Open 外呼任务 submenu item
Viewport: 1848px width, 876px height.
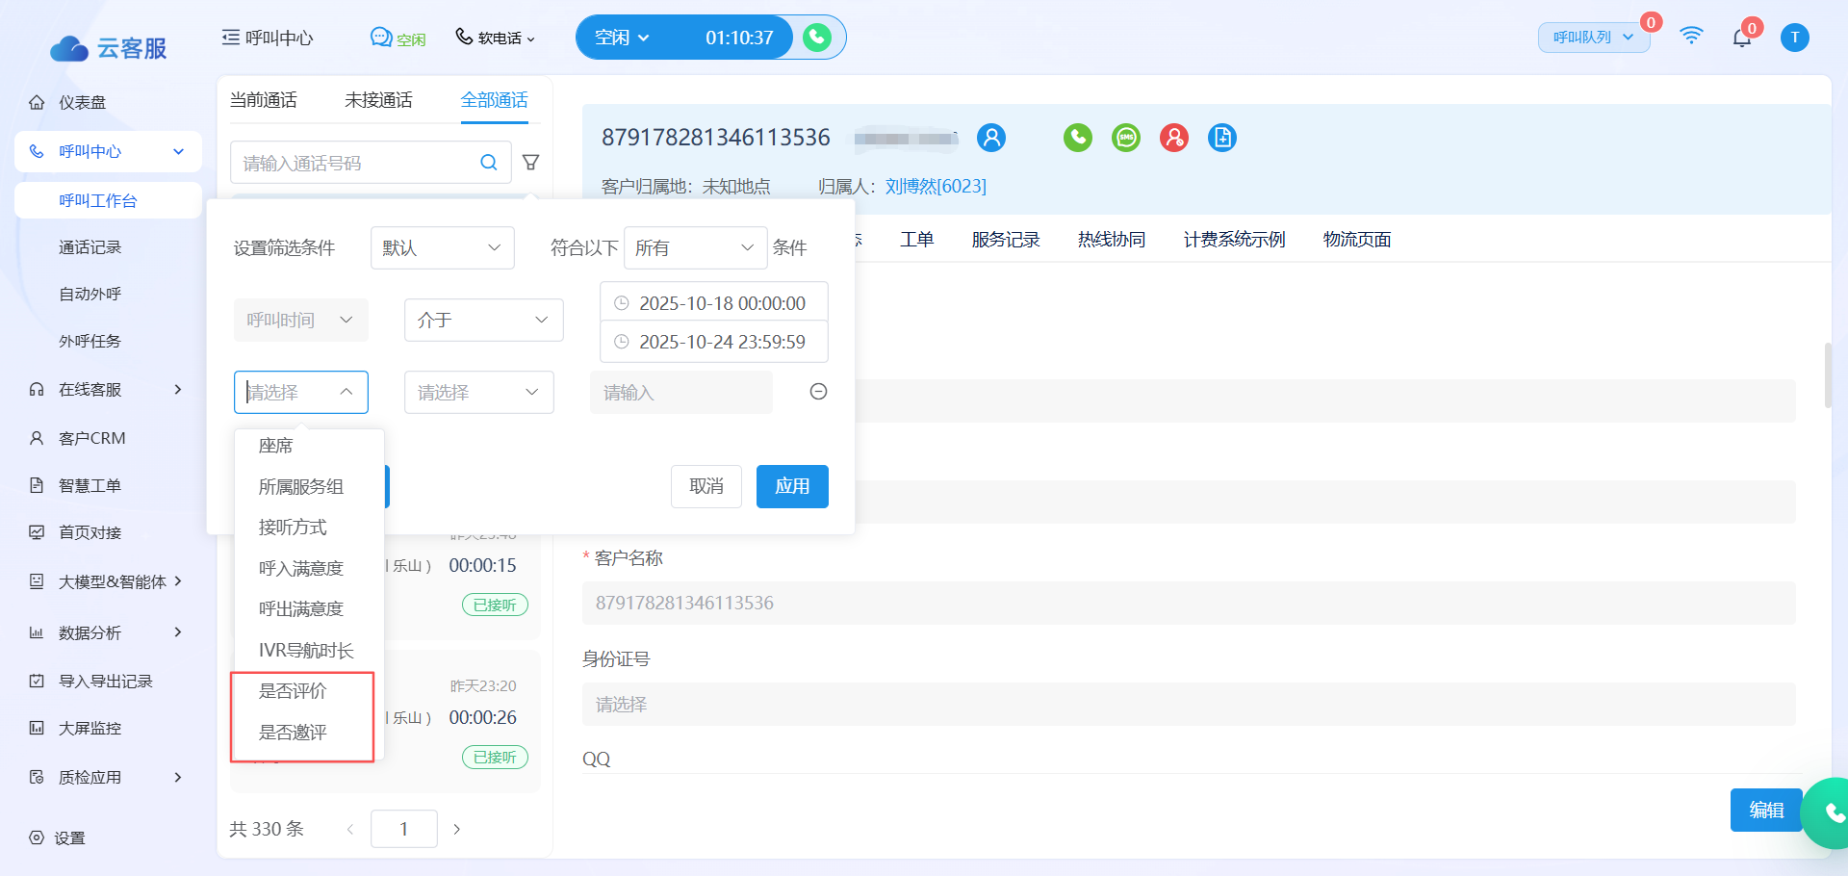tap(90, 341)
